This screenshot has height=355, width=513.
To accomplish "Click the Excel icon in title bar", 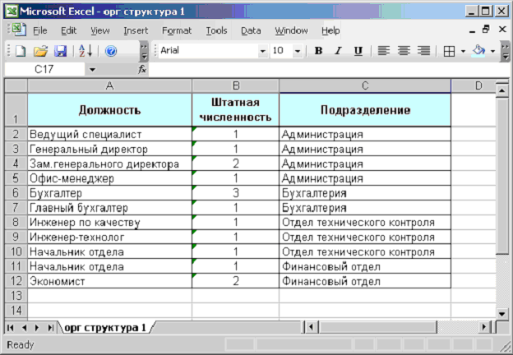I will (x=12, y=12).
